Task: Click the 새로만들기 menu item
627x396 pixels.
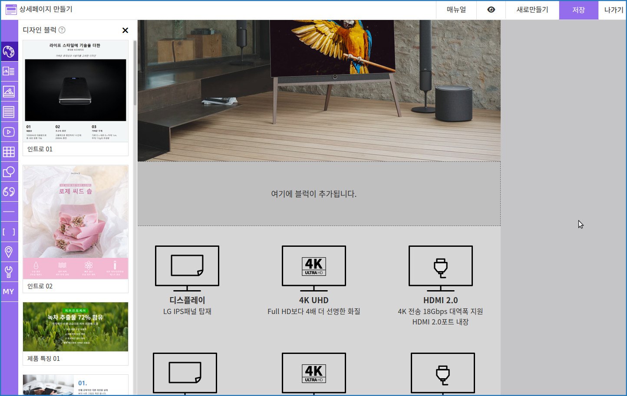Action: point(532,10)
